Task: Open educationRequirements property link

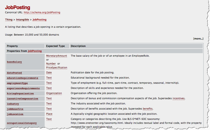Action: click(x=22, y=78)
